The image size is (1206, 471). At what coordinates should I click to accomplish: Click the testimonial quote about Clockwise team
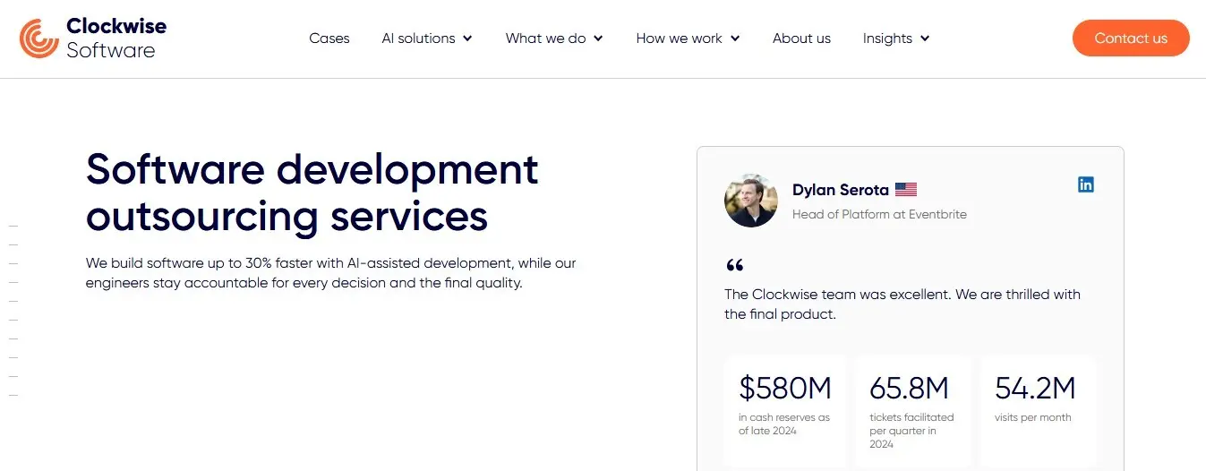902,304
